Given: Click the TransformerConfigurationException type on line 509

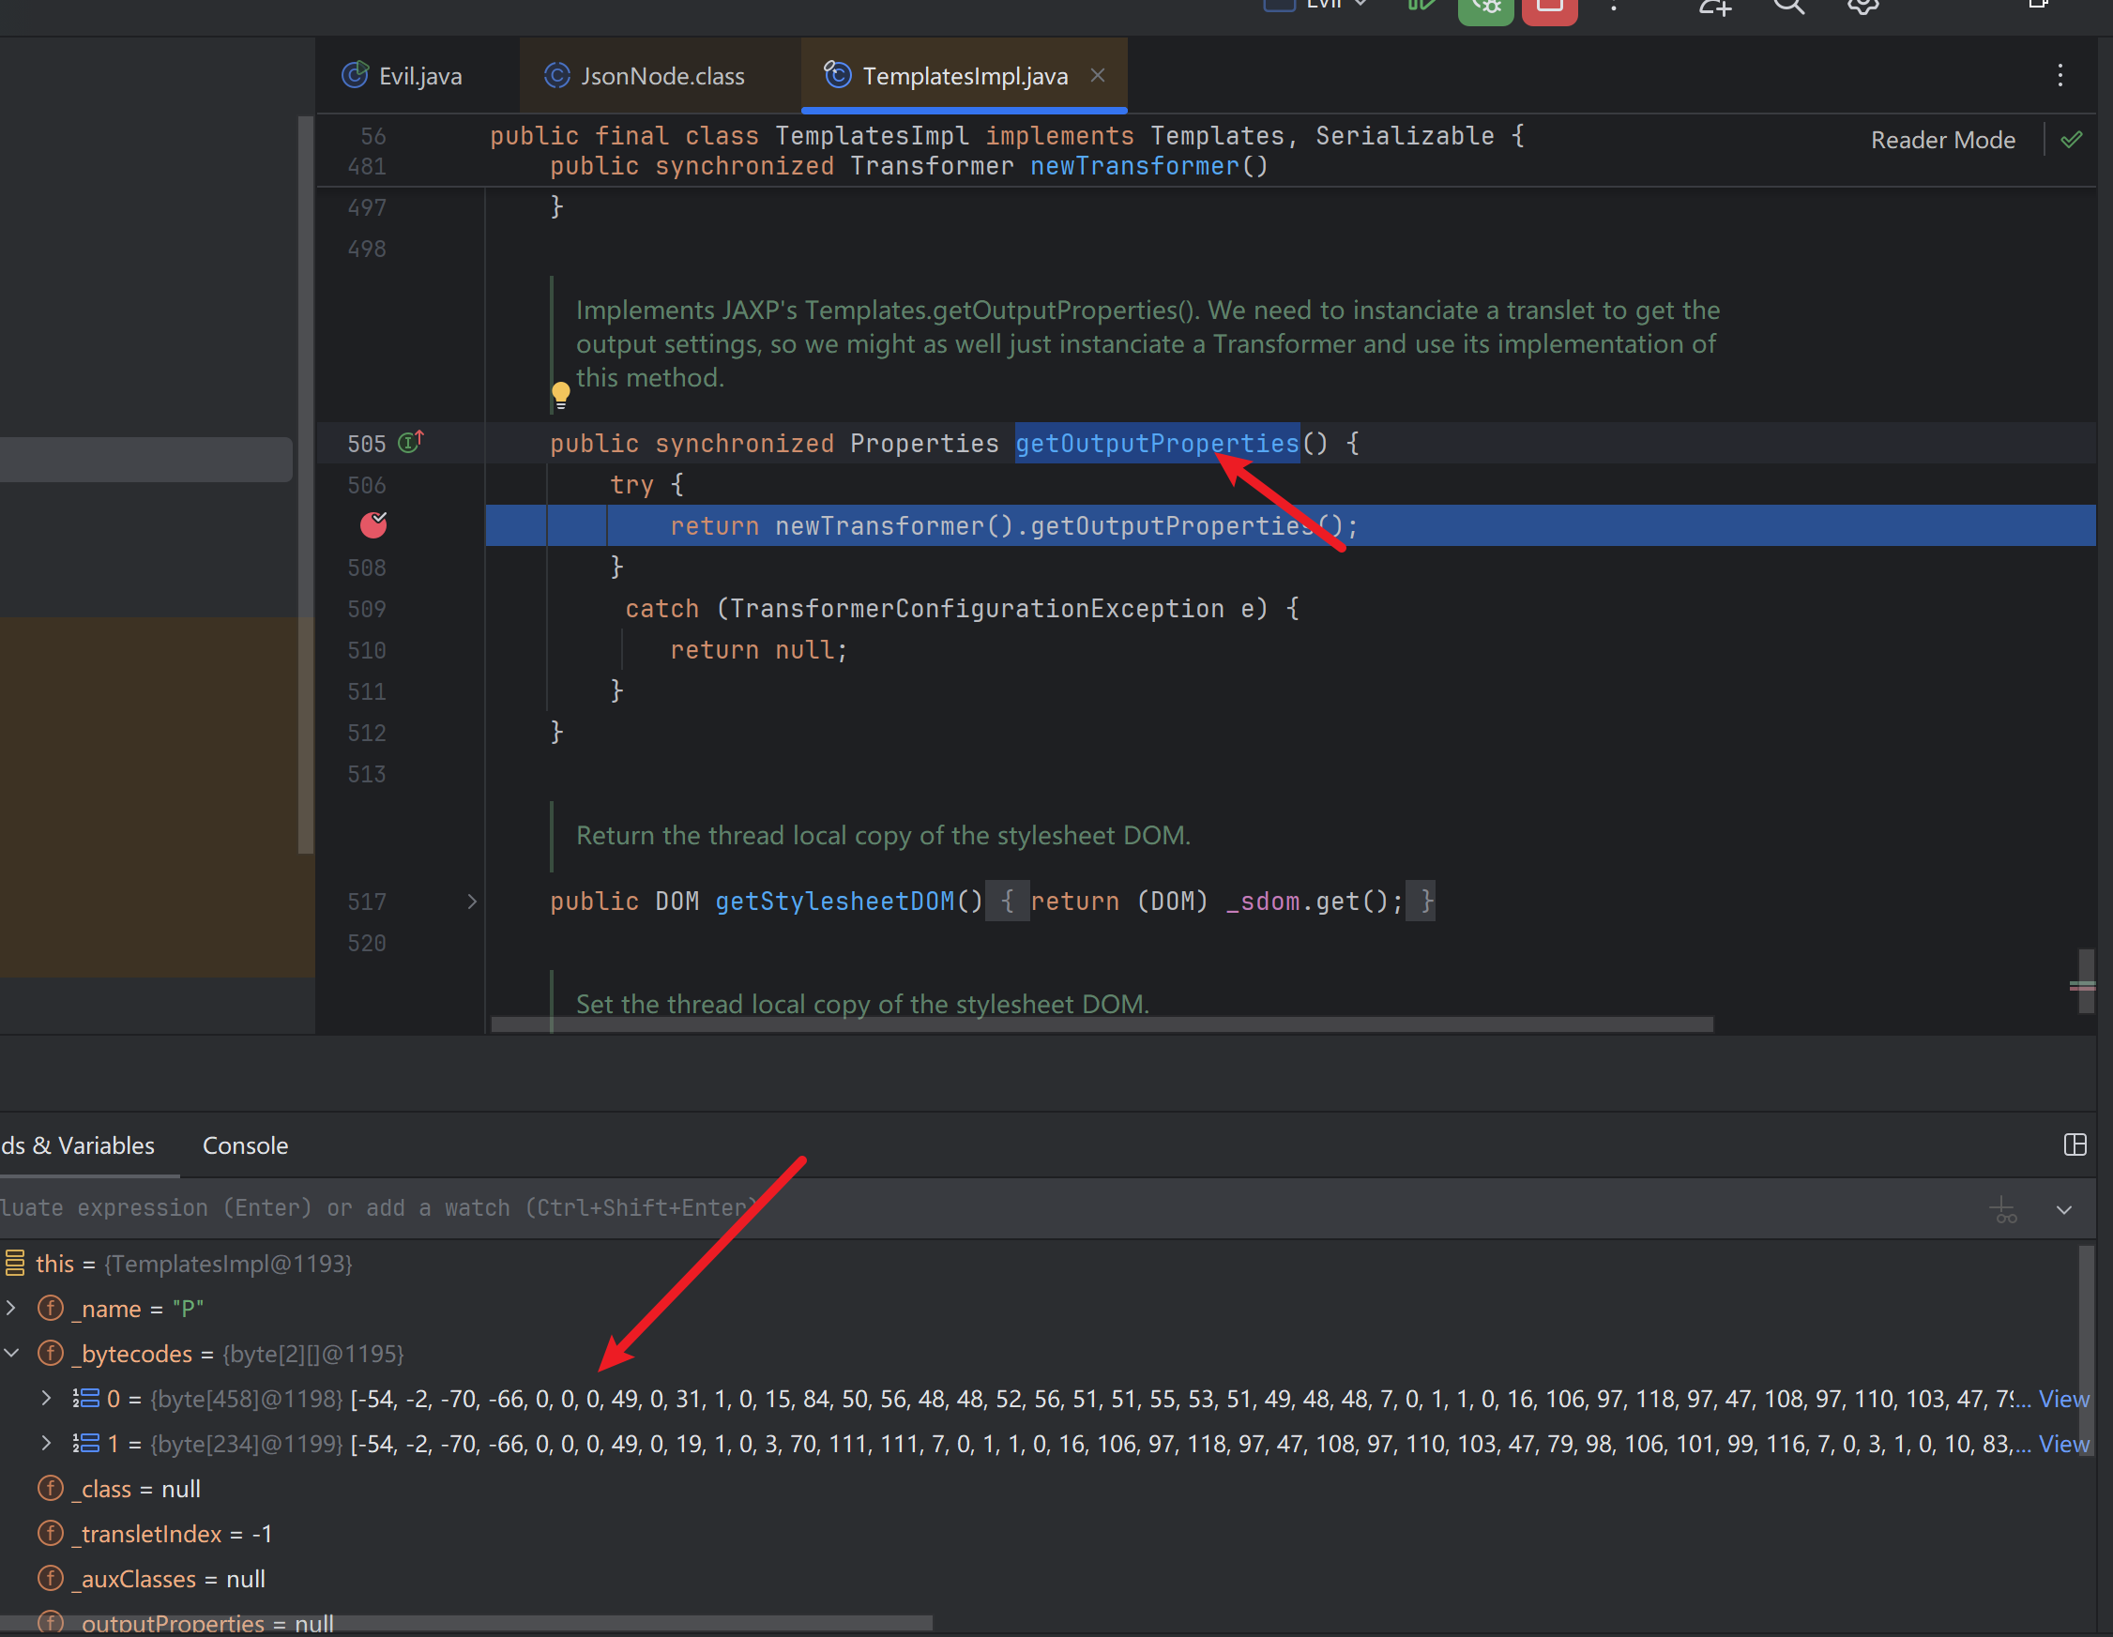Looking at the screenshot, I should click(x=977, y=609).
